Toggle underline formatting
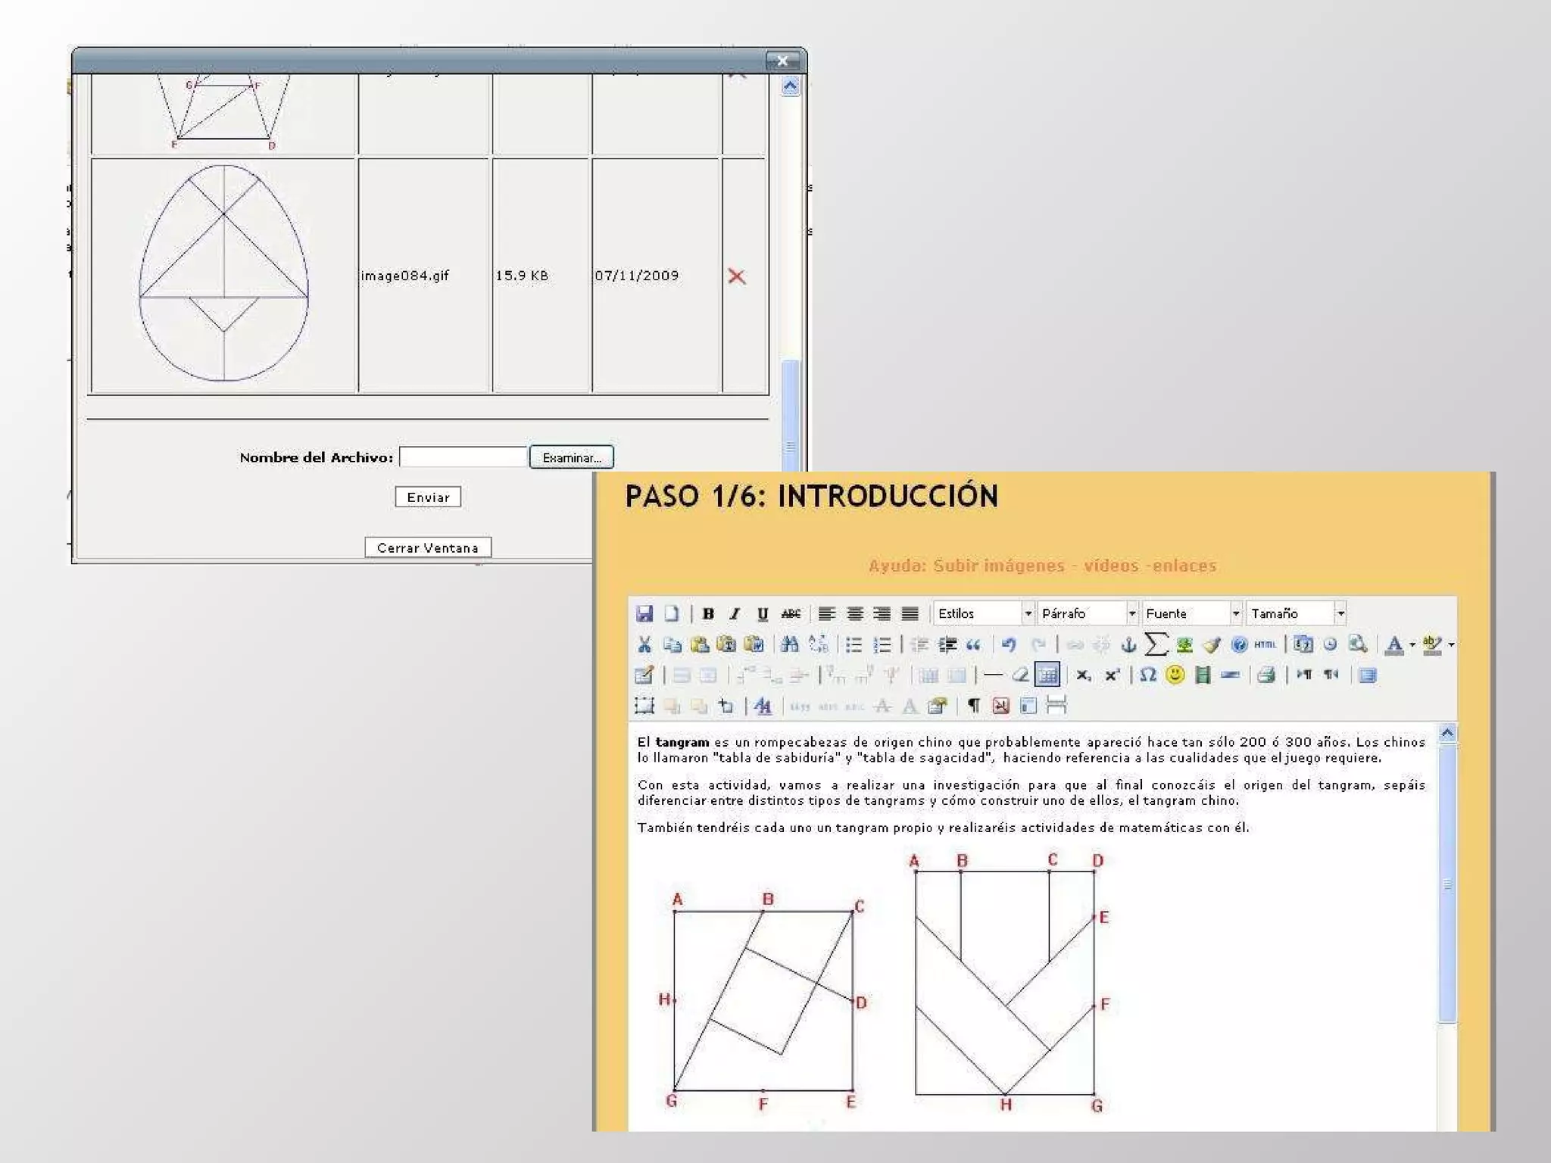 point(763,613)
